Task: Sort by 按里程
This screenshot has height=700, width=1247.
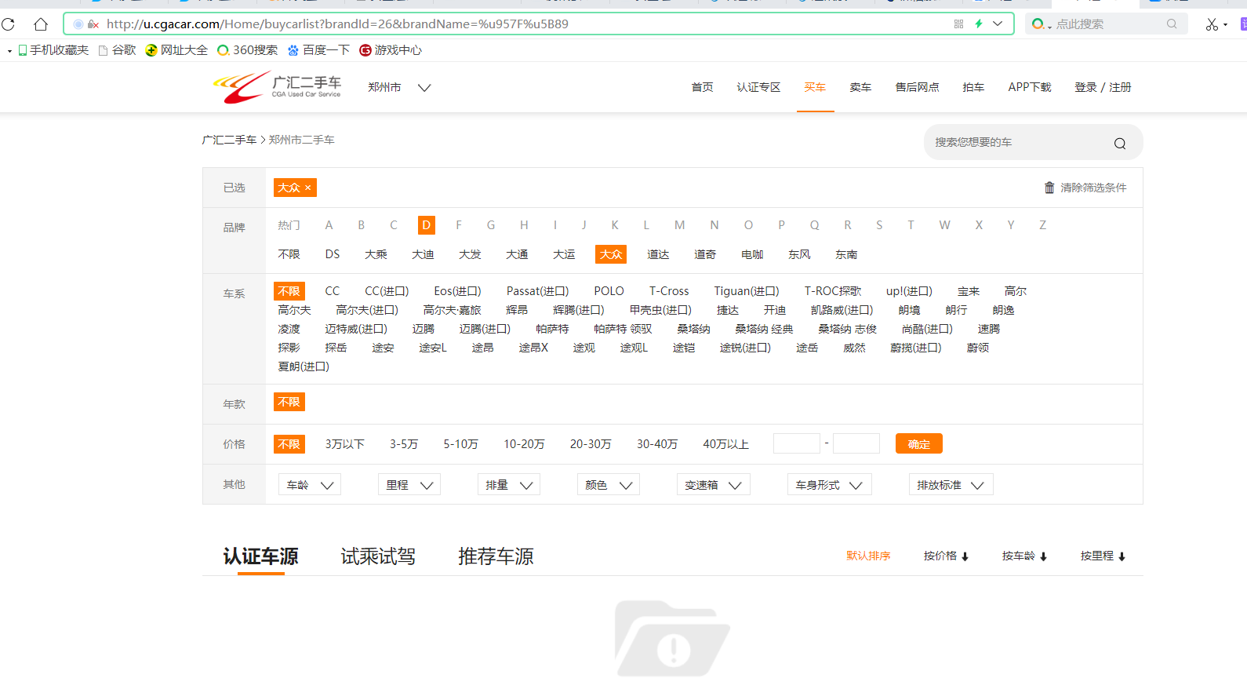Action: click(1103, 556)
